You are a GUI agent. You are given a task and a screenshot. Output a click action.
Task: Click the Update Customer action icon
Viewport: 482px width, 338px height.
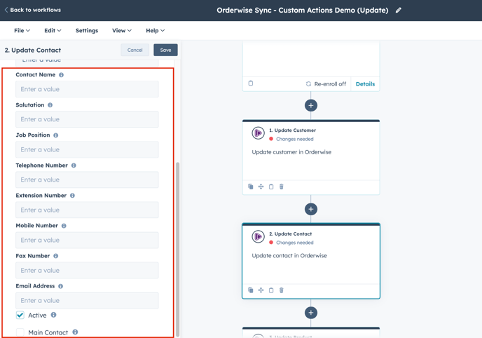click(x=259, y=133)
